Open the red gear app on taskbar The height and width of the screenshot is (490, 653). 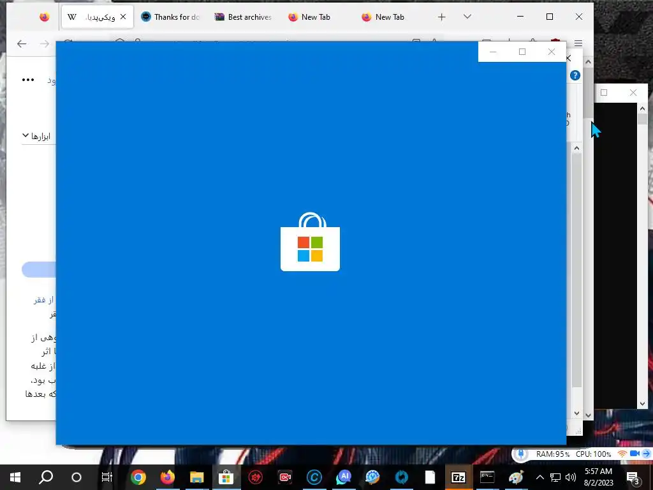click(x=255, y=477)
